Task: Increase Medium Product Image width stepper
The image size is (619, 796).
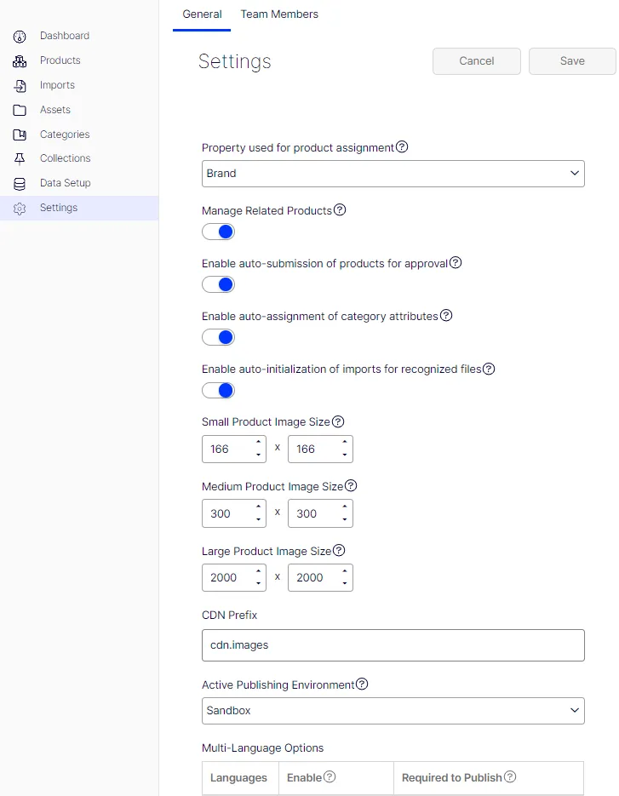Action: [x=259, y=507]
